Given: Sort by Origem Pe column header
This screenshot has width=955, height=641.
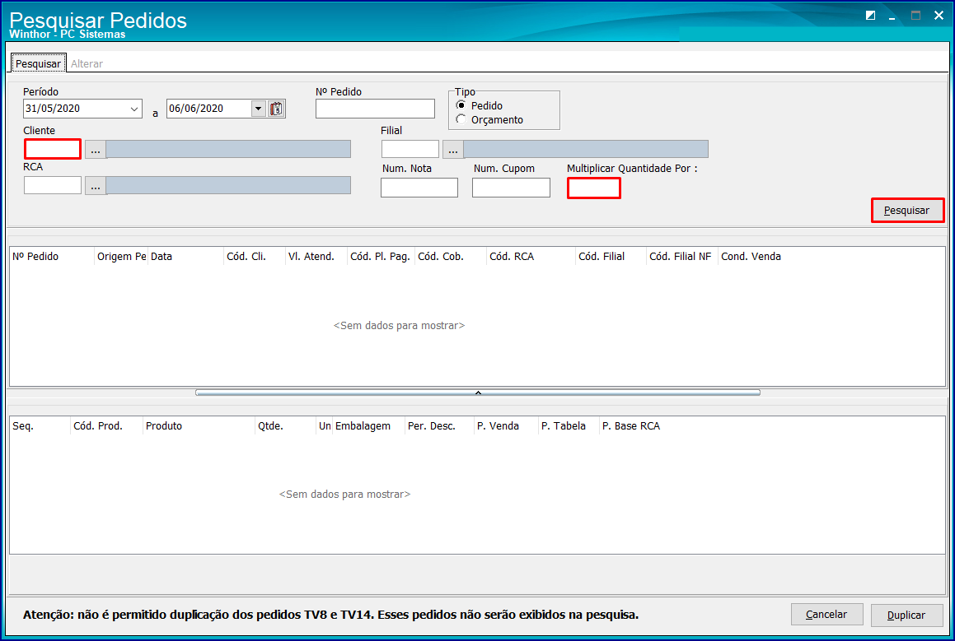Looking at the screenshot, I should [121, 257].
